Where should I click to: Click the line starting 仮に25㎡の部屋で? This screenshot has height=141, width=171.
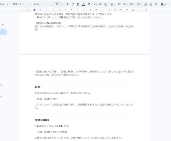click(x=84, y=26)
